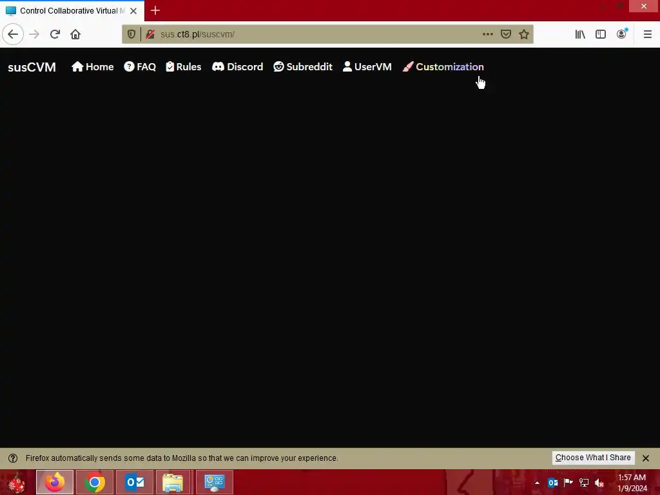
Task: Open the network tray icon
Action: click(584, 483)
